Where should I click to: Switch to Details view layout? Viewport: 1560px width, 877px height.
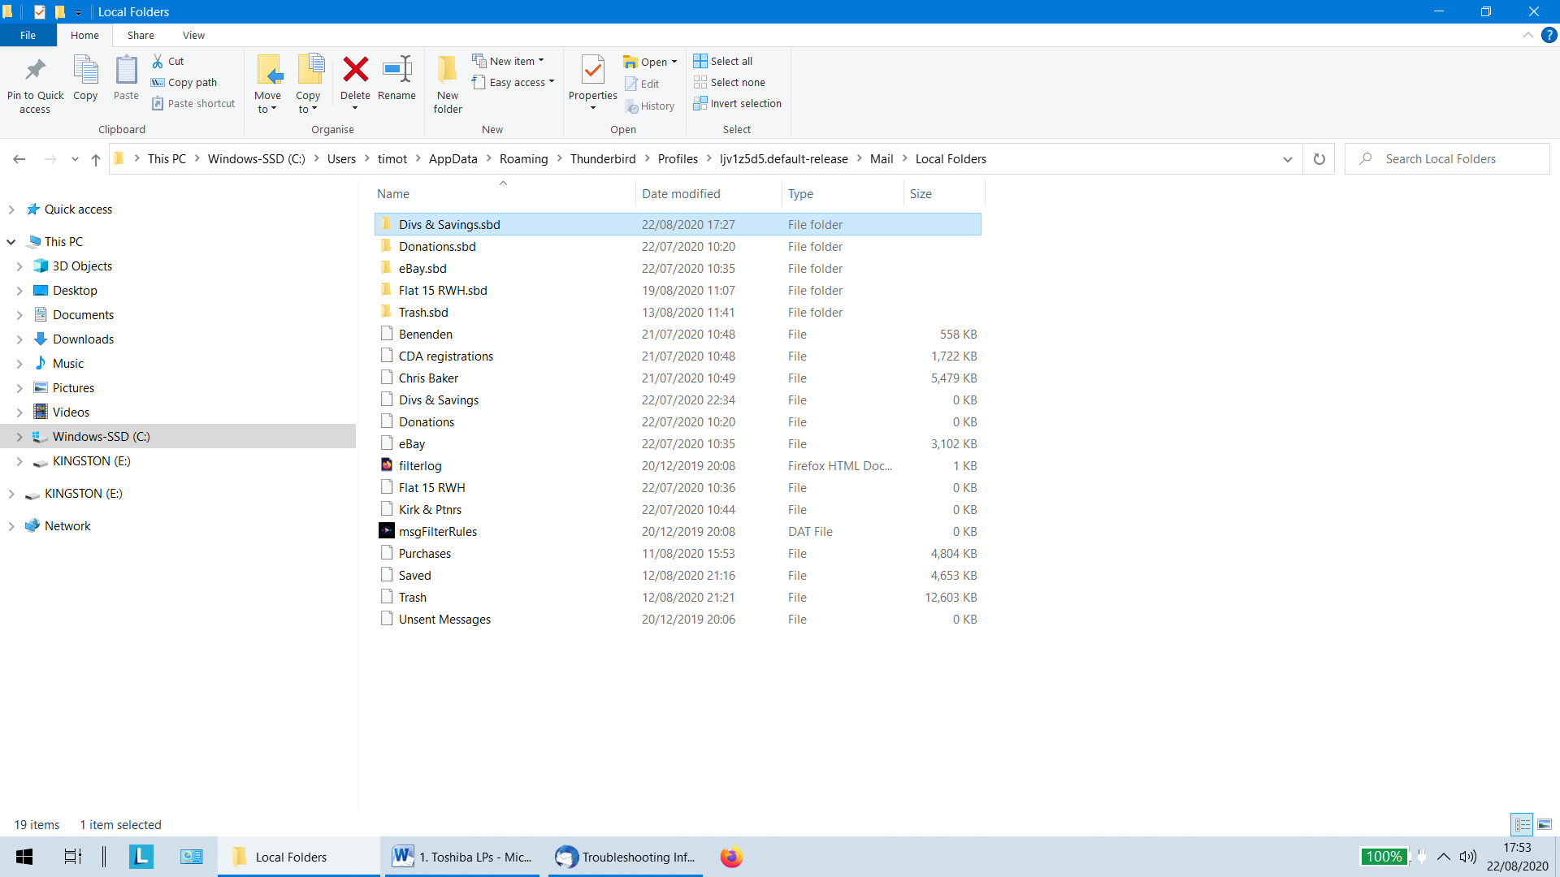pyautogui.click(x=1522, y=824)
